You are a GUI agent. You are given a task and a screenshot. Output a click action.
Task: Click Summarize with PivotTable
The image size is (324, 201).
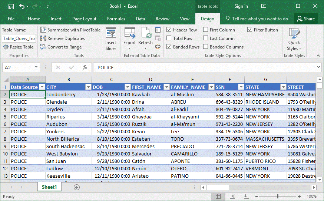(x=70, y=30)
